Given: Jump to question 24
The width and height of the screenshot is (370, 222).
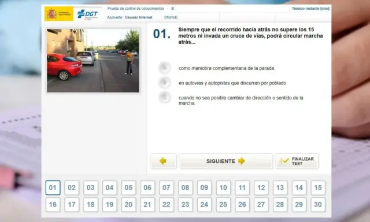Looking at the screenshot, I should coord(204,204).
